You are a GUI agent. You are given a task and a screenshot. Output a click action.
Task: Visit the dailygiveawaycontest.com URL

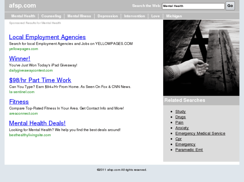coord(31,70)
